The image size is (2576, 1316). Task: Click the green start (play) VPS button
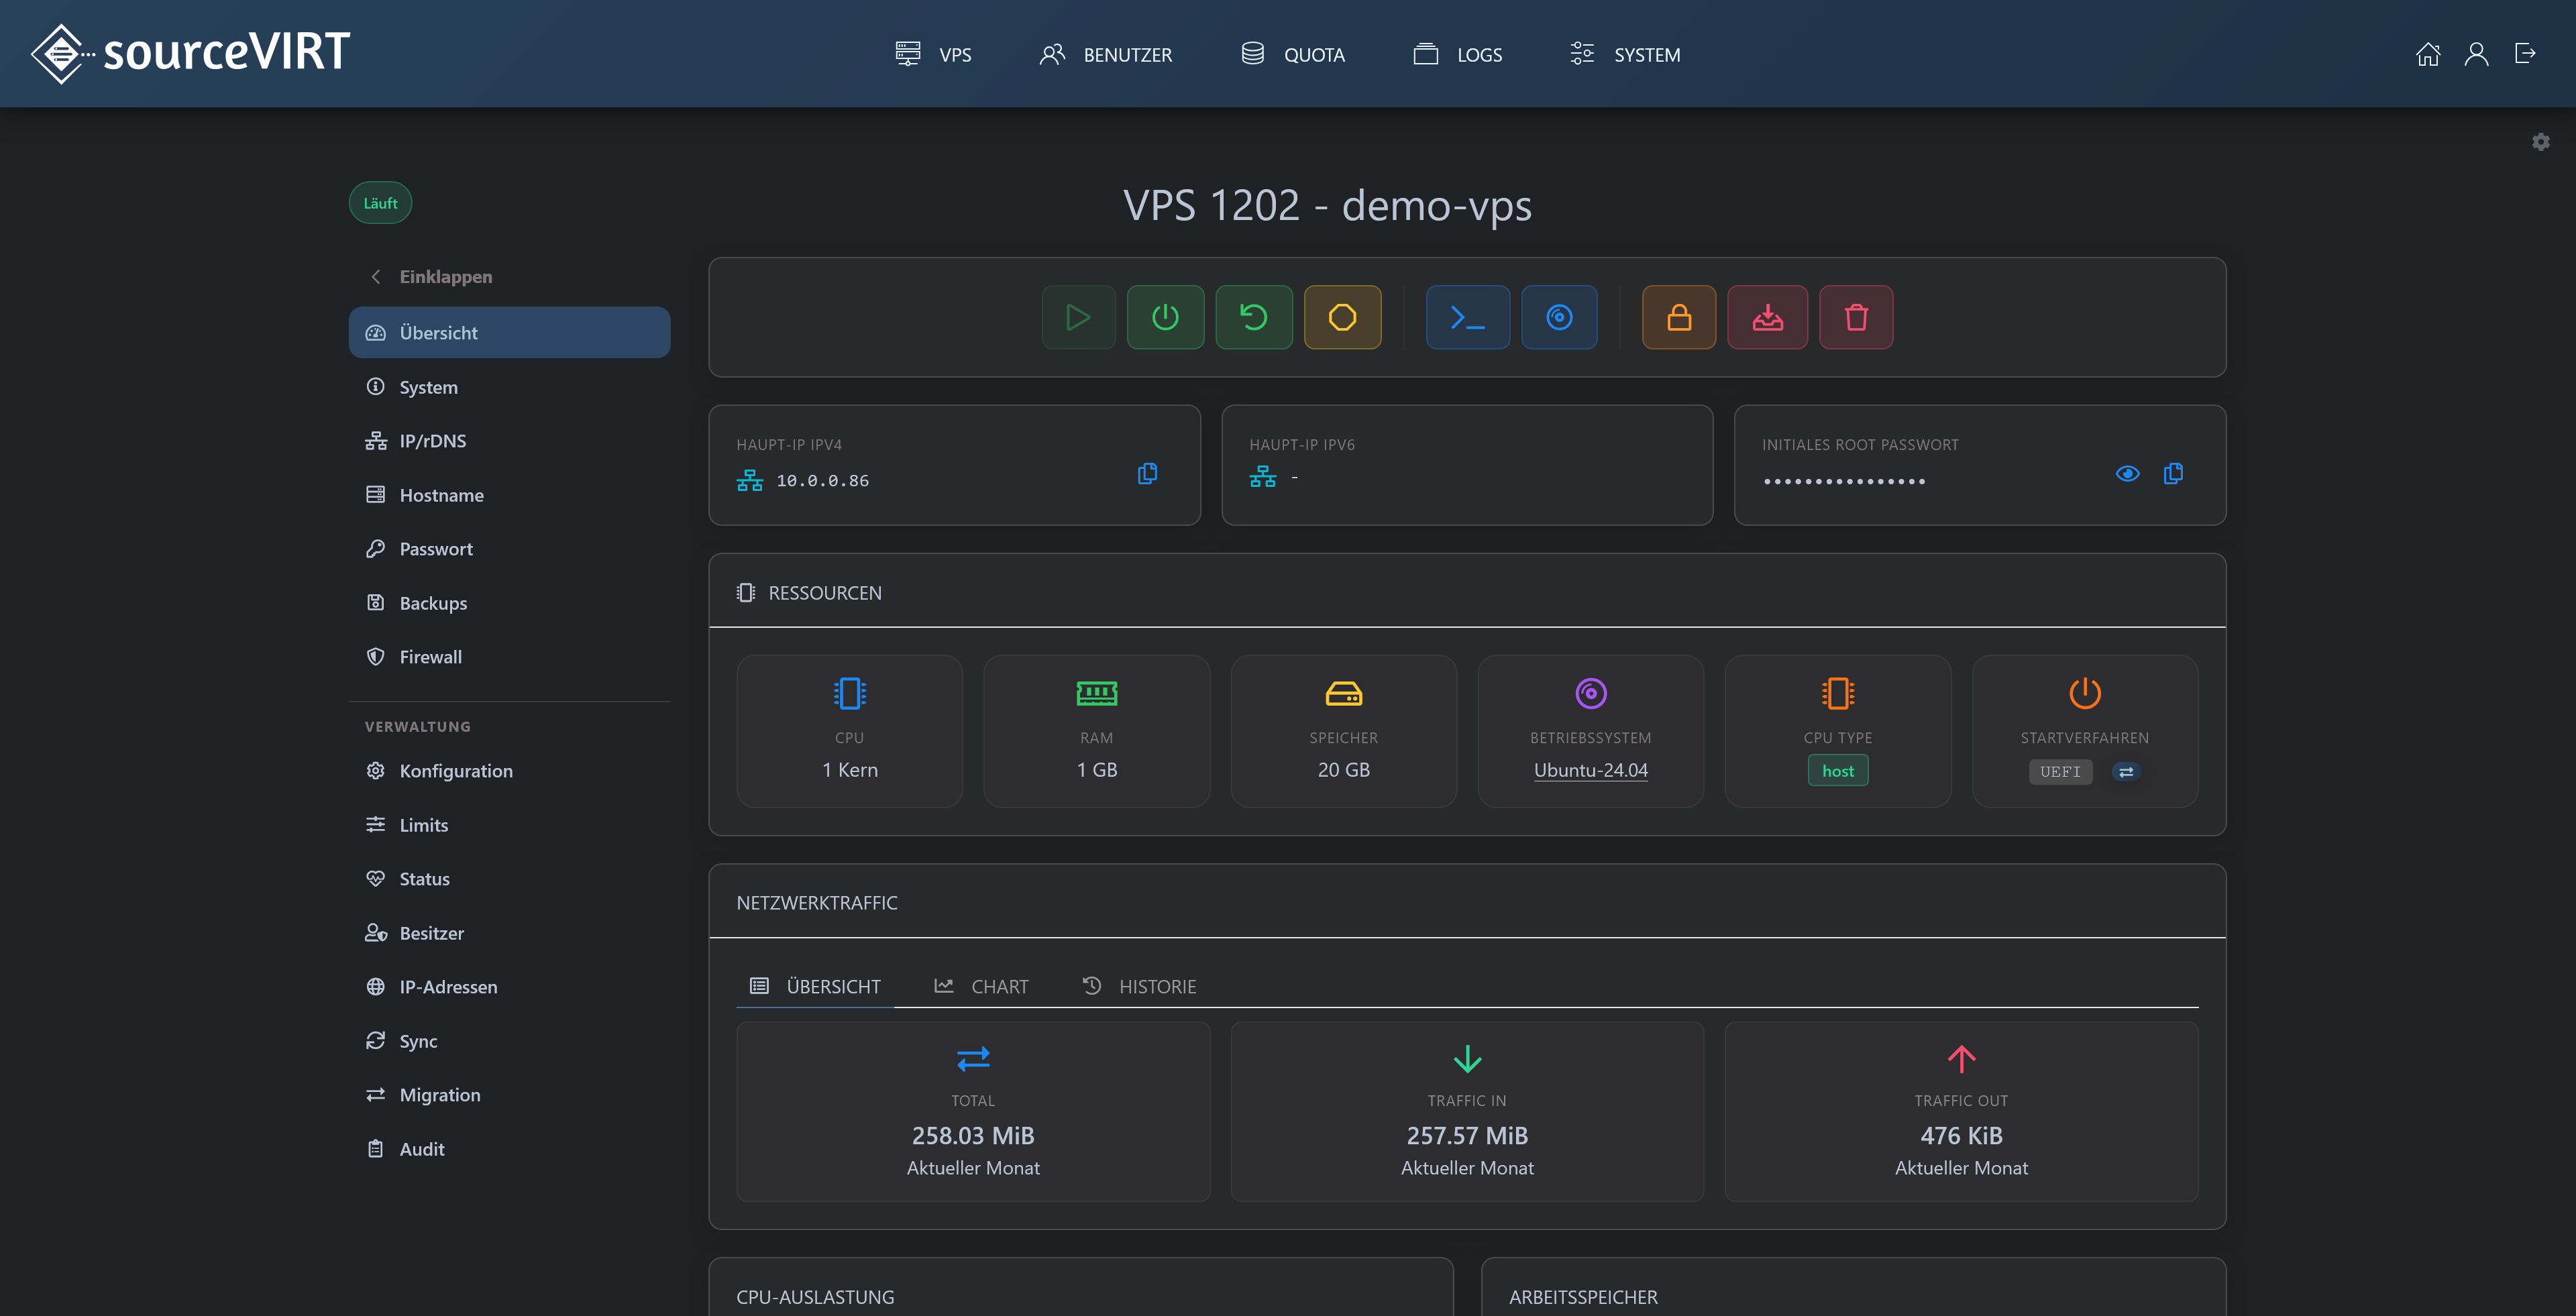1078,317
